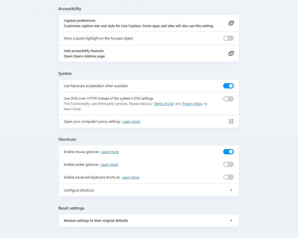This screenshot has height=238, width=298.
Task: Enable rocker gestures
Action: click(x=228, y=164)
